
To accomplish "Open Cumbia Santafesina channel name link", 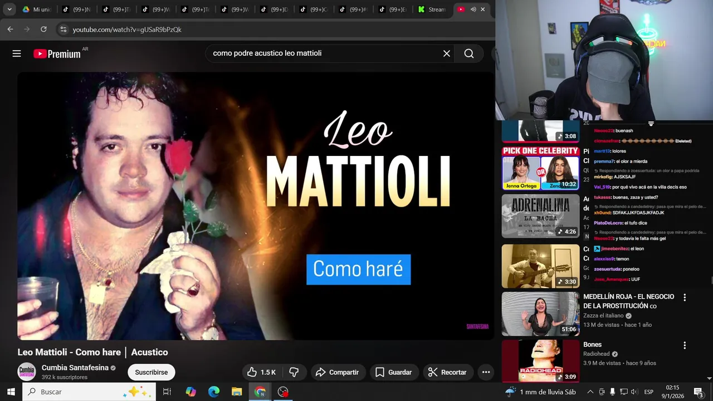I will (75, 368).
